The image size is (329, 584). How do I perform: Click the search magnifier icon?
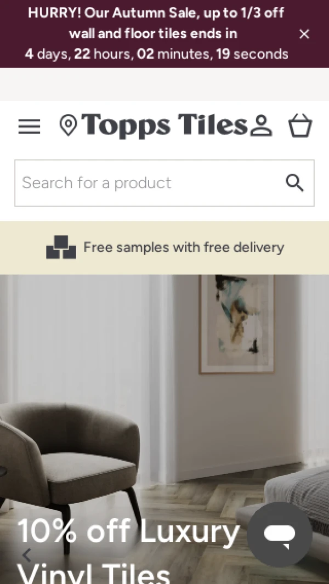(294, 183)
